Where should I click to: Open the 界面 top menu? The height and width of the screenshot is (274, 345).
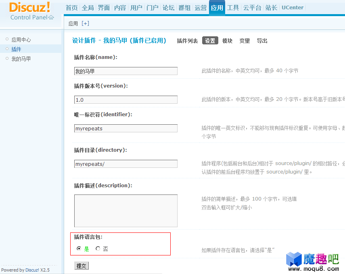(104, 8)
